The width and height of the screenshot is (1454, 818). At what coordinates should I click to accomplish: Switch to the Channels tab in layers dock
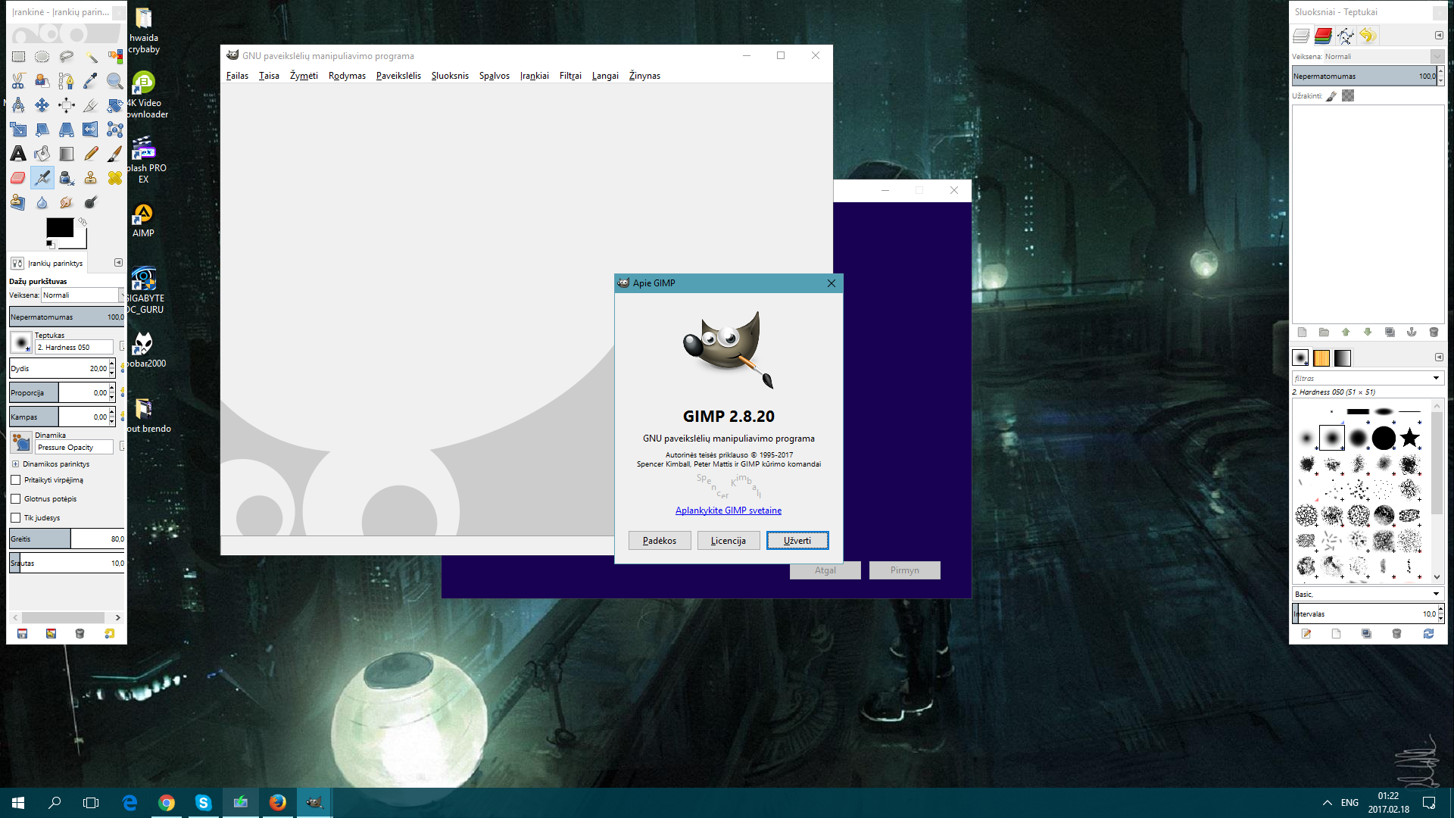[1323, 36]
